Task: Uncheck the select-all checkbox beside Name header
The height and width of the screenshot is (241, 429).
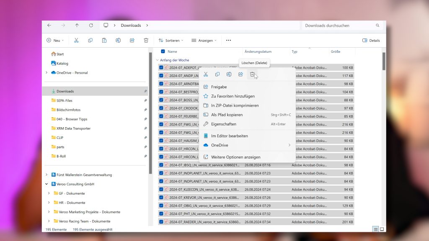Action: (x=162, y=51)
